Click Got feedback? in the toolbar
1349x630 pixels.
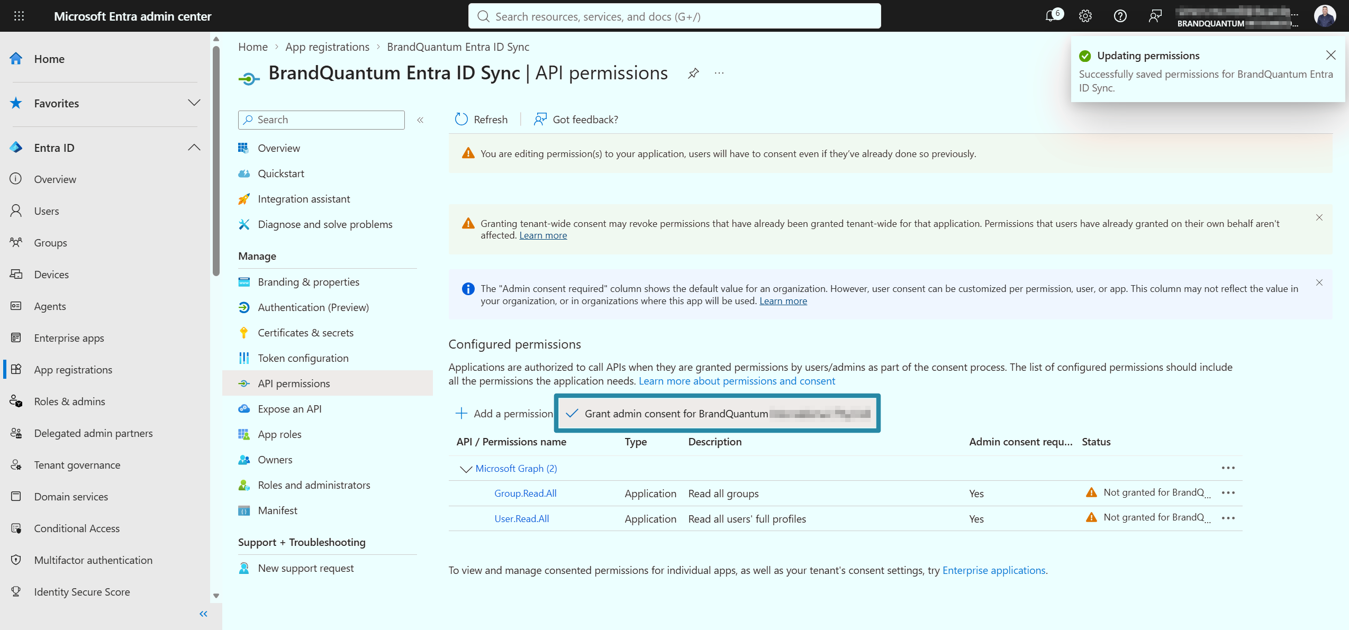pyautogui.click(x=576, y=120)
